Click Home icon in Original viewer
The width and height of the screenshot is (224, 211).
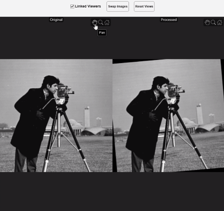[x=107, y=22]
